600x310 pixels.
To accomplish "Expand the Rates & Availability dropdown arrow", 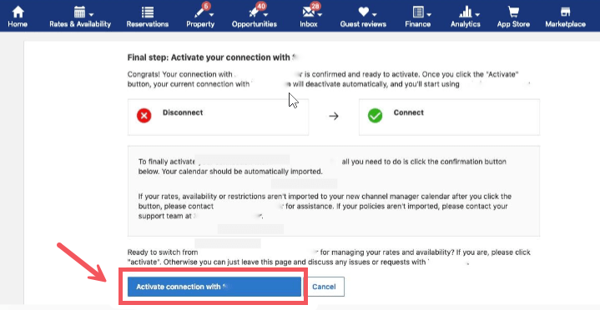I will (x=91, y=14).
